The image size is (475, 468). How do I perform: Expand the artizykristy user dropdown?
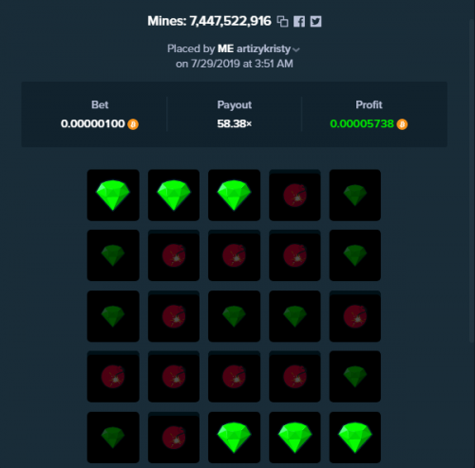pos(296,49)
